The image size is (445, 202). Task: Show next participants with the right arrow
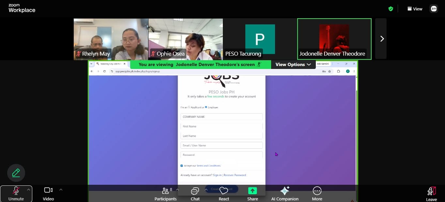point(382,39)
